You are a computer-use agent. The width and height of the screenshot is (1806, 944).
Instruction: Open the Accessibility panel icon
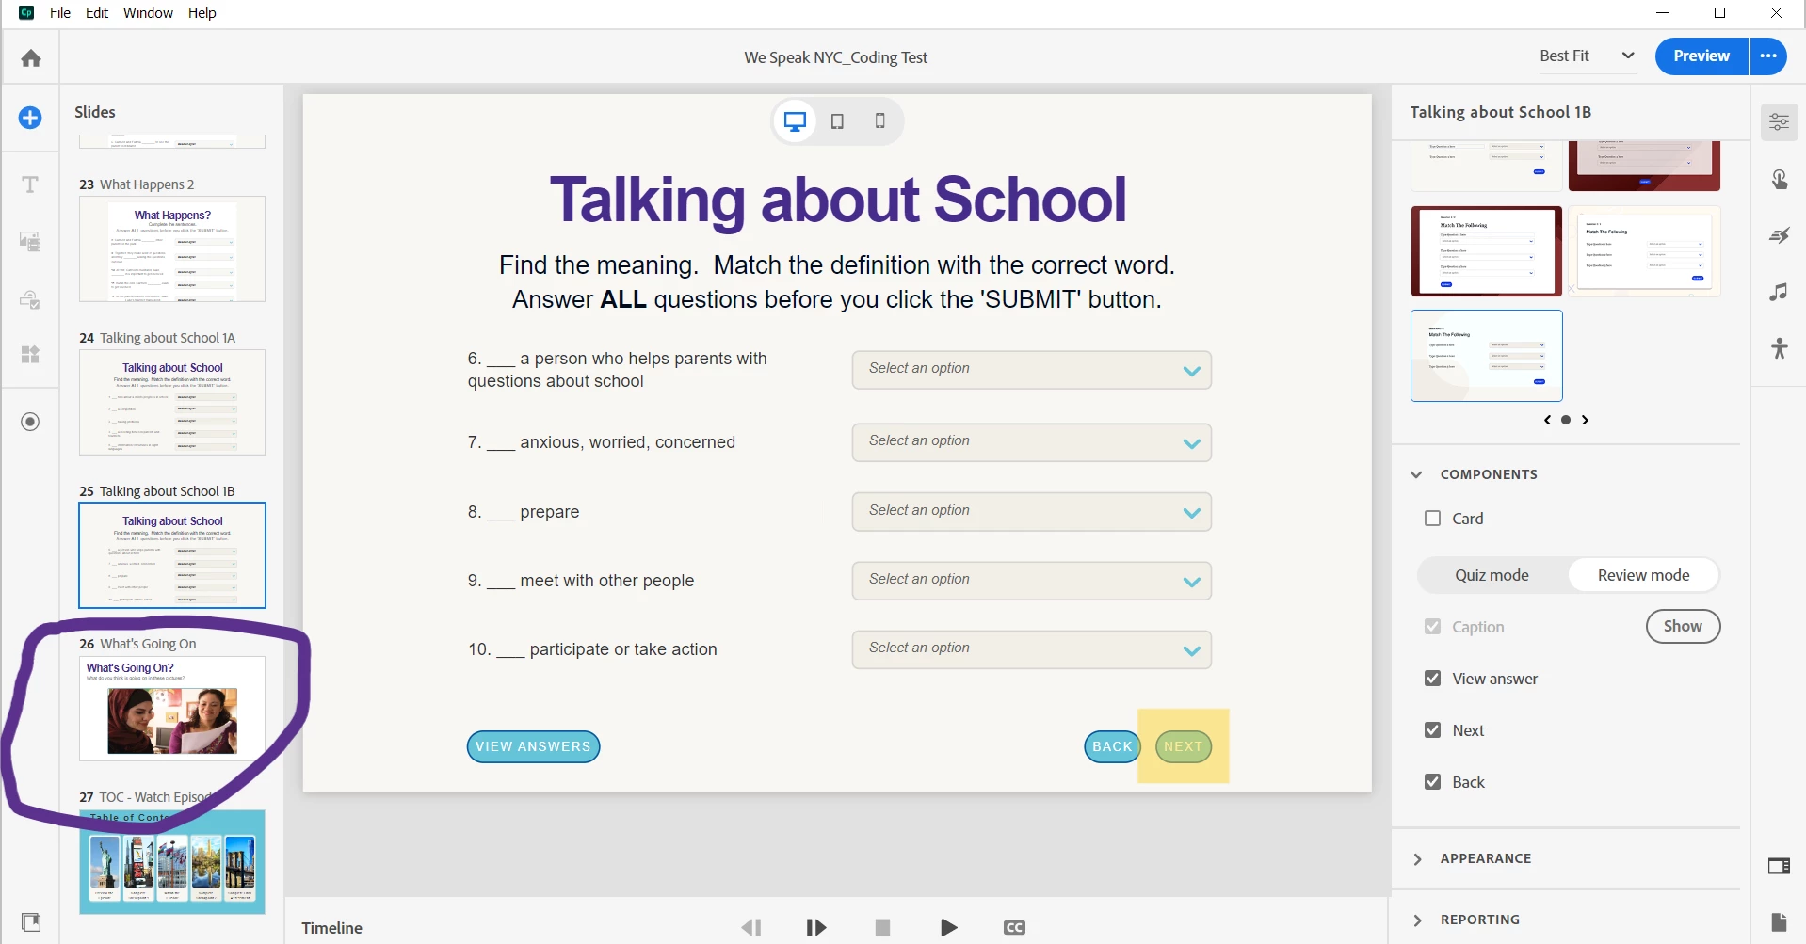pos(1779,348)
